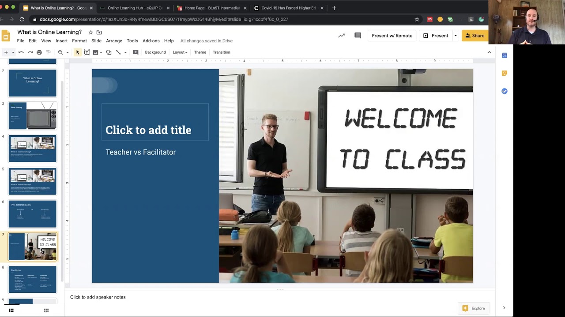Collapse the menus with the up chevron
Image resolution: width=565 pixels, height=317 pixels.
tap(489, 52)
